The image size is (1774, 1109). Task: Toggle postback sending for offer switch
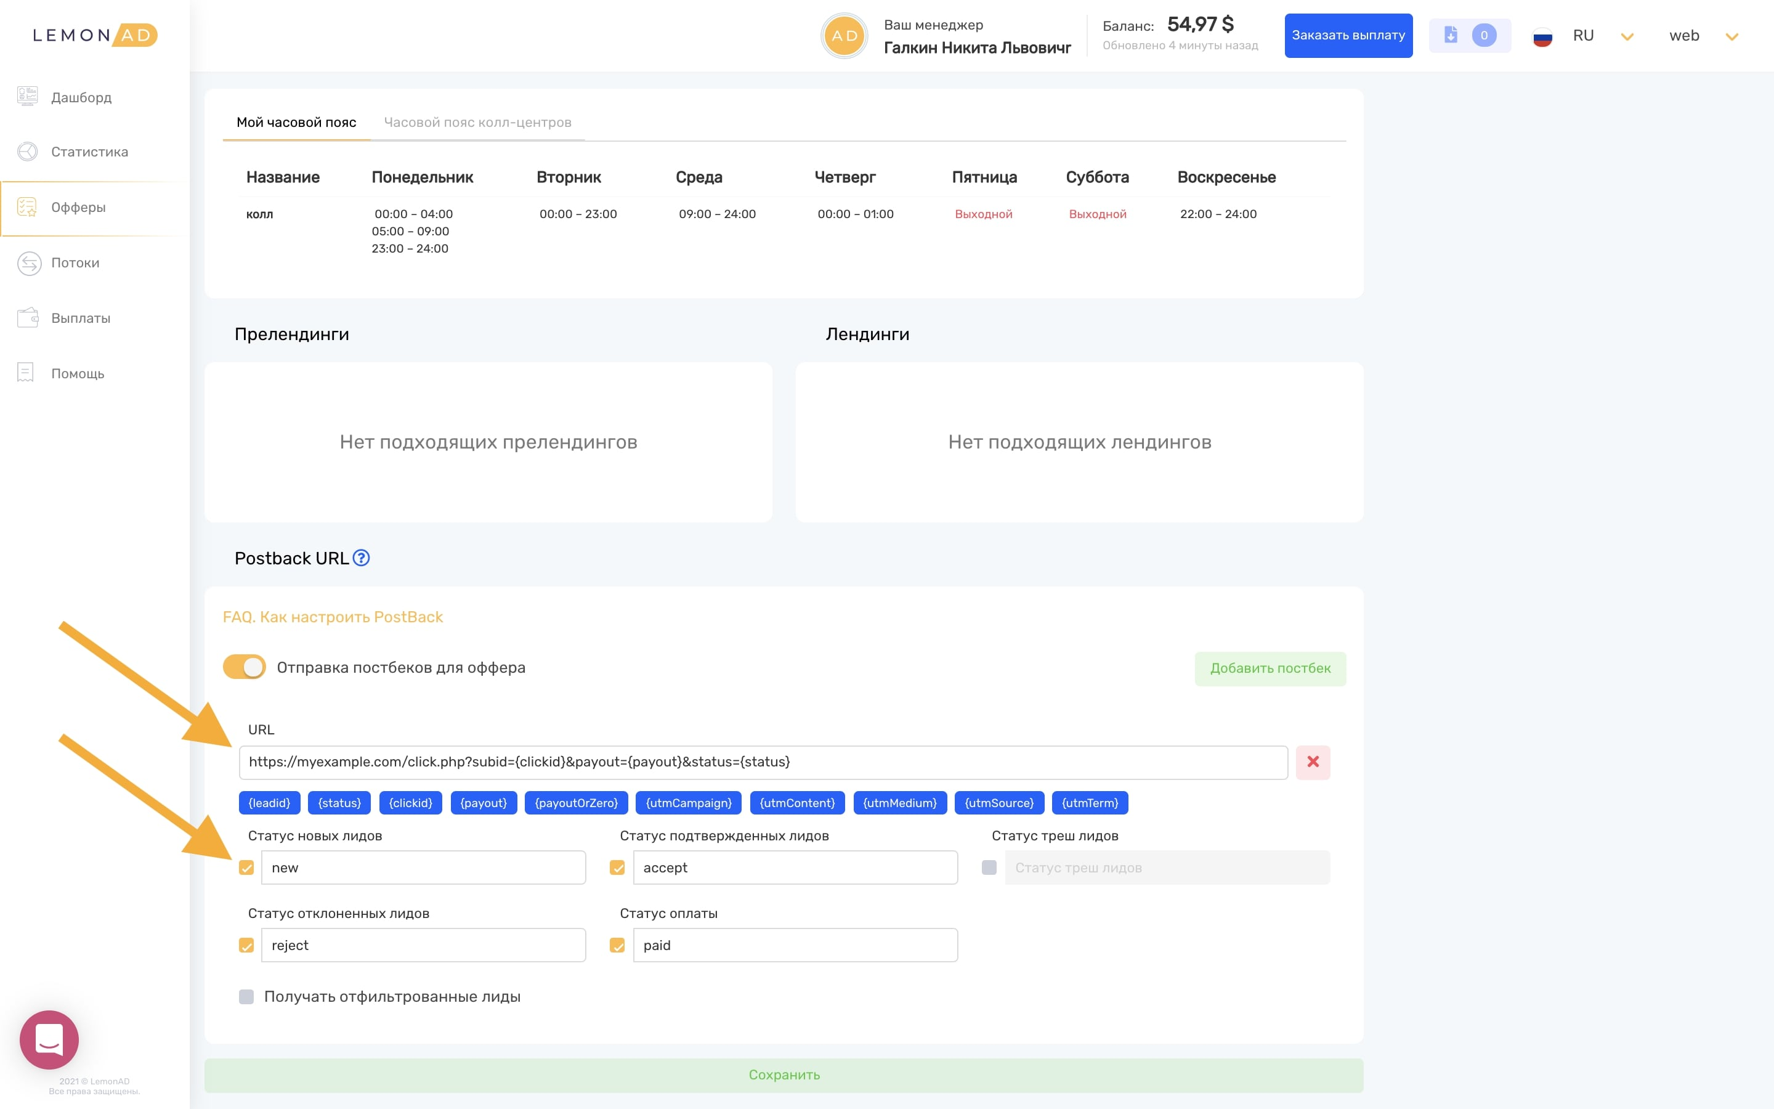click(244, 667)
